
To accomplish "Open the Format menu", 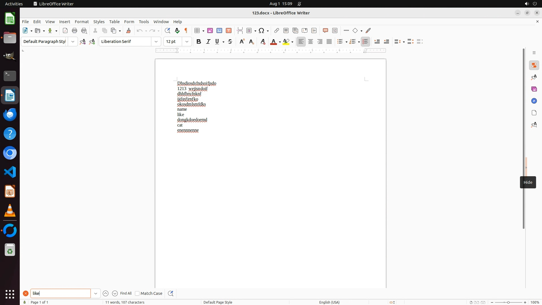I will pyautogui.click(x=82, y=22).
